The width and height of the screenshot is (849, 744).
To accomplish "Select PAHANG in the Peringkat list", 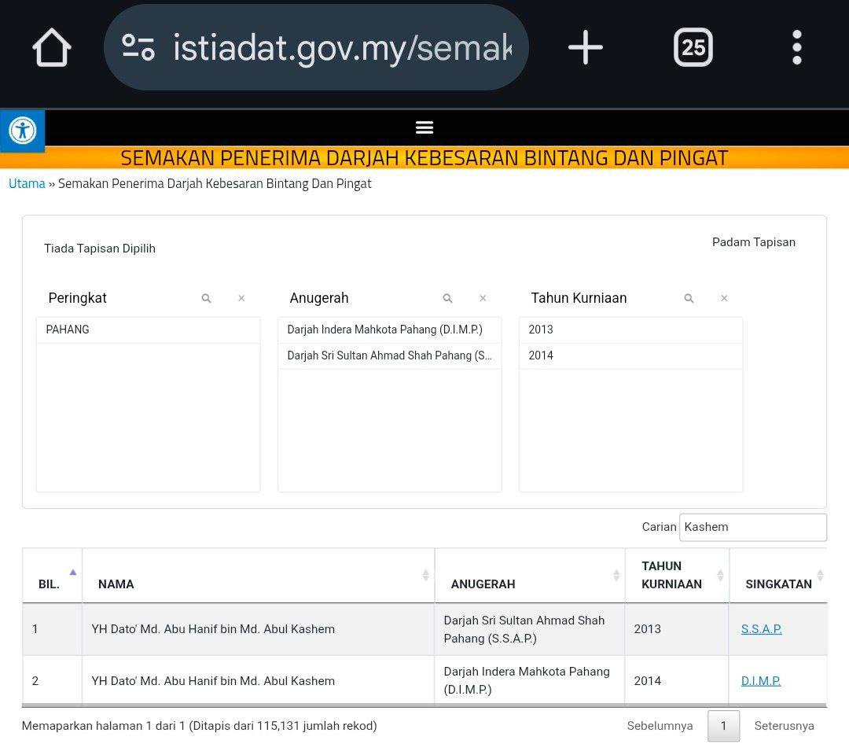I will (x=147, y=330).
